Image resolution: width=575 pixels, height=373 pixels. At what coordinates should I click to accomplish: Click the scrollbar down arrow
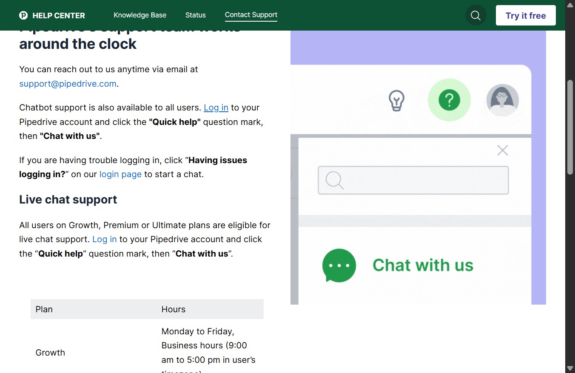point(570,368)
